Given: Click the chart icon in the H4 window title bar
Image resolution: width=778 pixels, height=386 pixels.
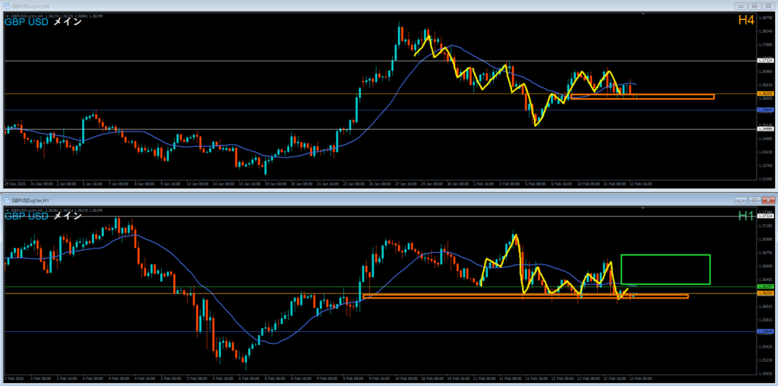Looking at the screenshot, I should [8, 5].
